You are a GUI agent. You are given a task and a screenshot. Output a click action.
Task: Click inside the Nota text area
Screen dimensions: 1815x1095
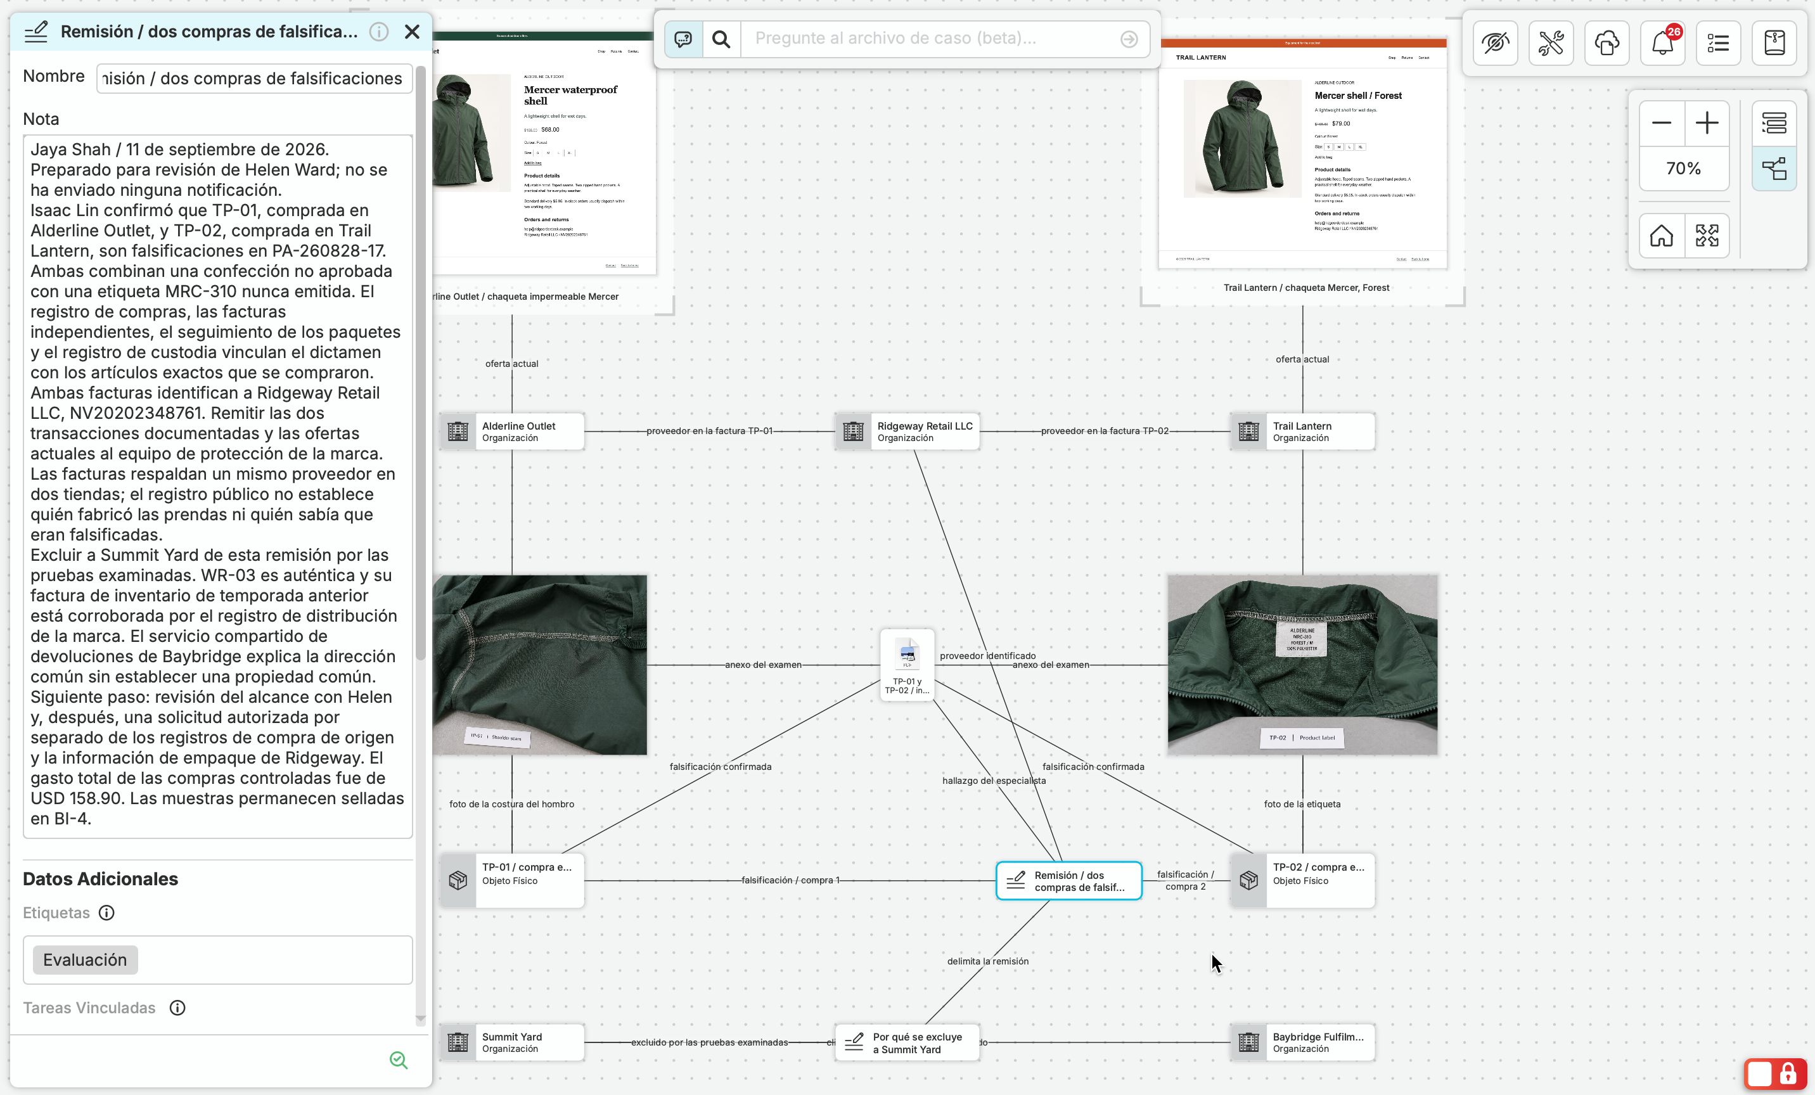(x=217, y=486)
